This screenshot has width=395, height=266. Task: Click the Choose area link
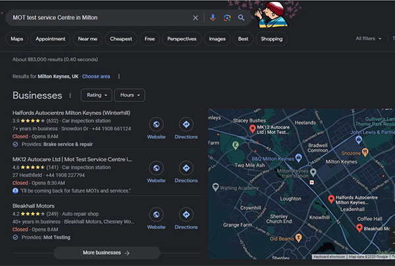pyautogui.click(x=96, y=76)
